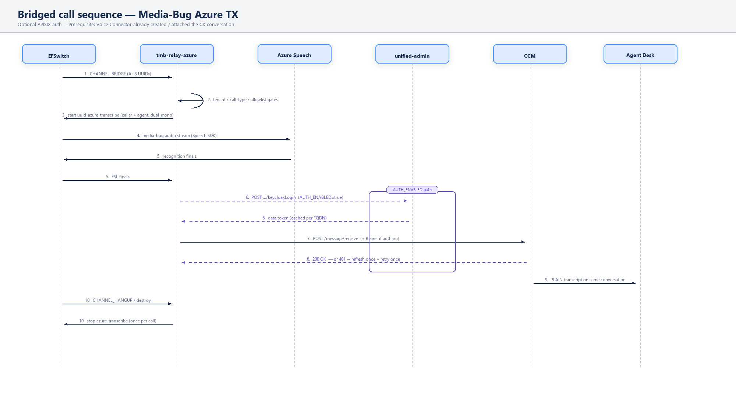Click the 'Optional APISIX auth' subtitle text
Image resolution: width=736 pixels, height=397 pixels.
click(x=40, y=25)
